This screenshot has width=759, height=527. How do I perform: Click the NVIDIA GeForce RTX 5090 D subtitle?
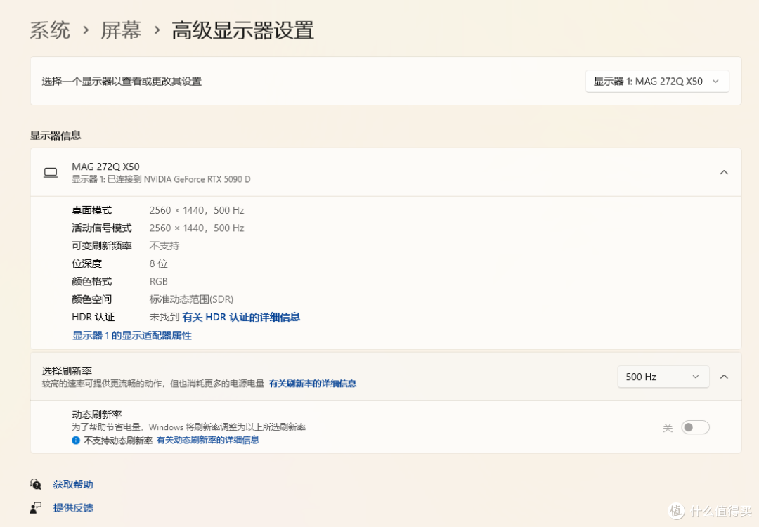[x=161, y=180]
